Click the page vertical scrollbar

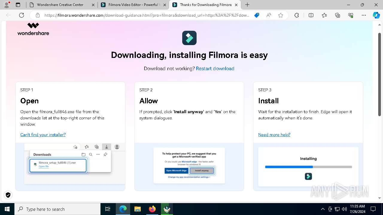[x=379, y=75]
